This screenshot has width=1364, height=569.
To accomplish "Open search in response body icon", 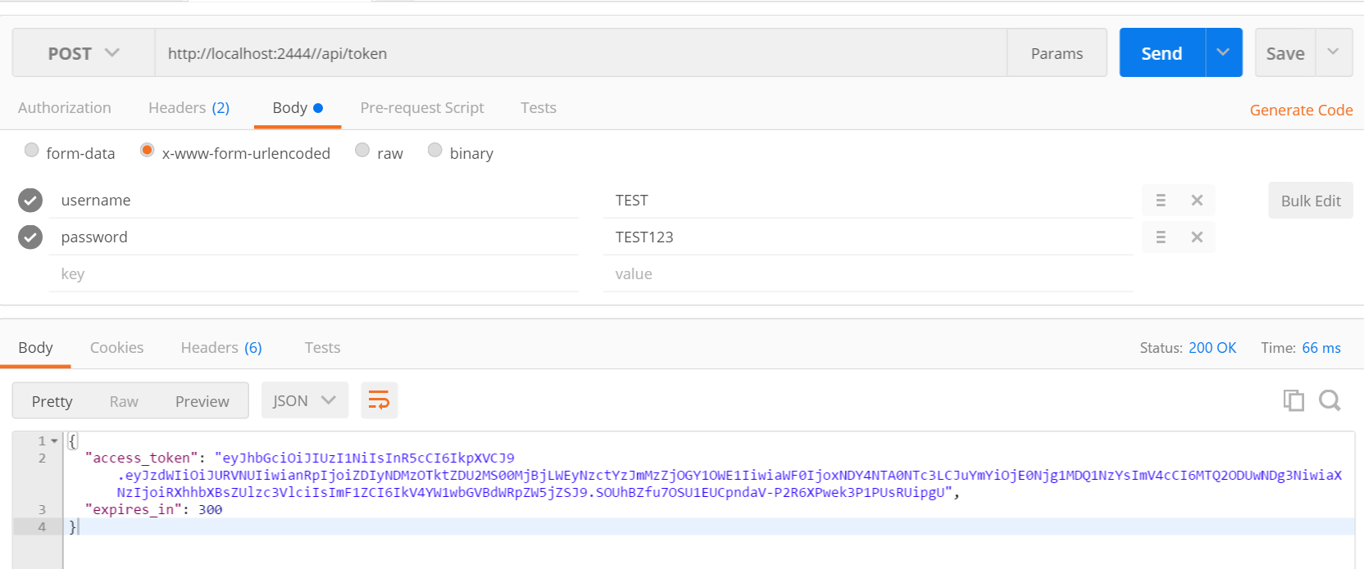I will click(x=1330, y=400).
